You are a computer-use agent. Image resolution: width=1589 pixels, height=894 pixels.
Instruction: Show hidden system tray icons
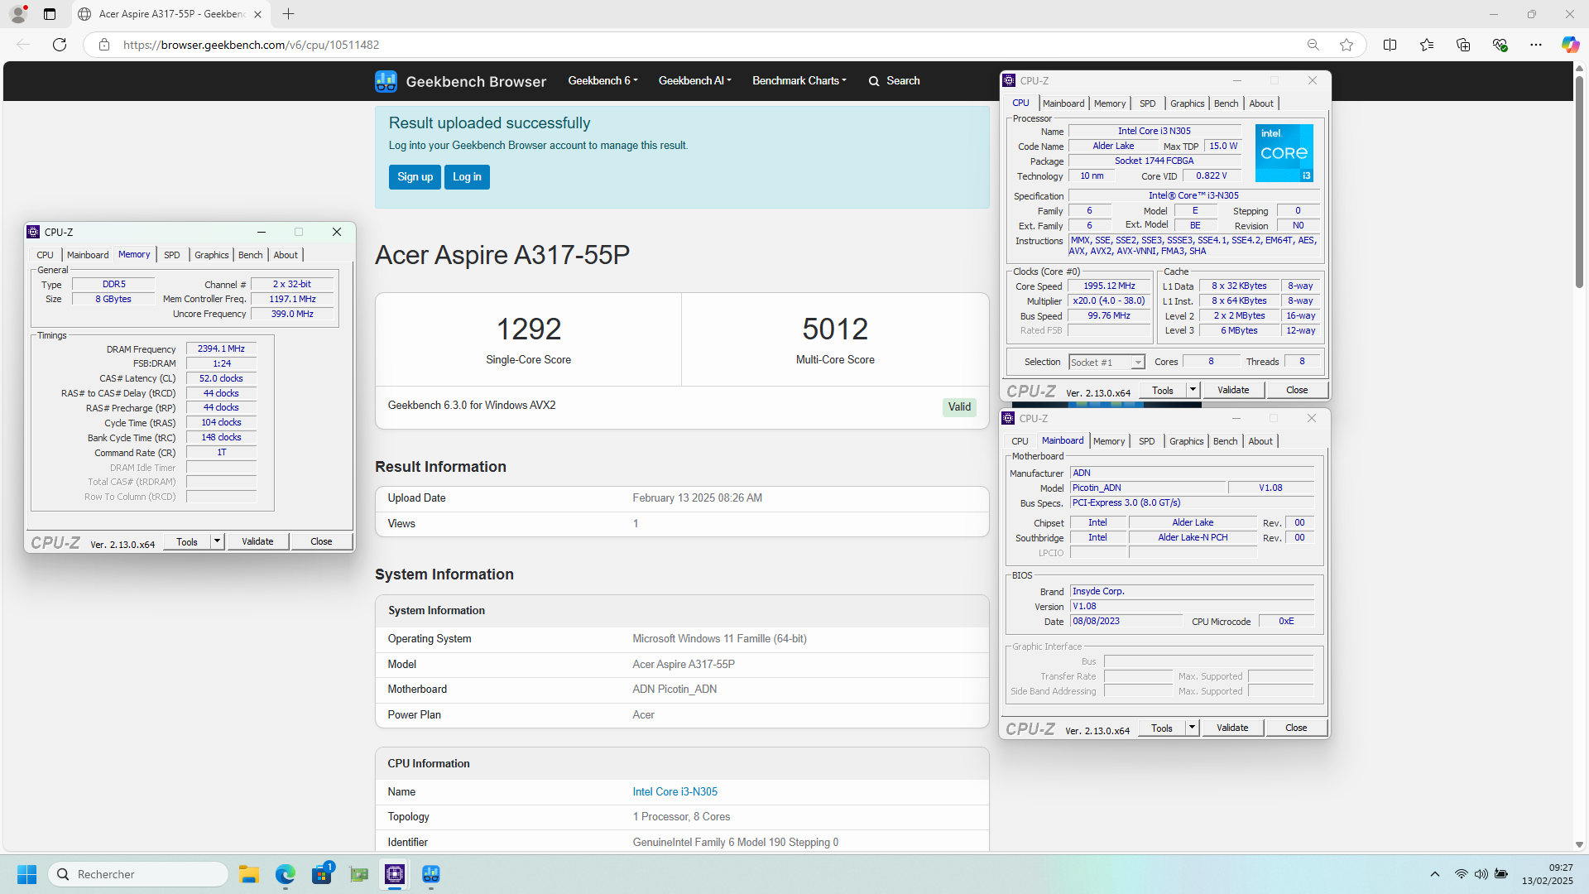coord(1435,874)
